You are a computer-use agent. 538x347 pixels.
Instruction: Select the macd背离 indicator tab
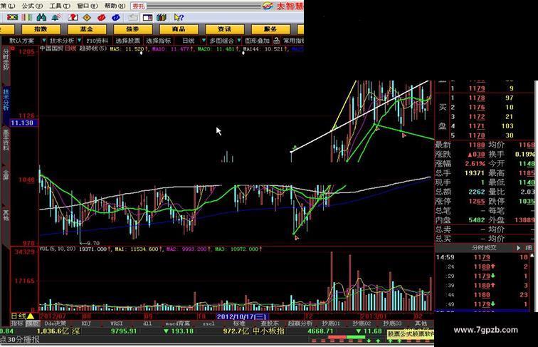point(177,323)
